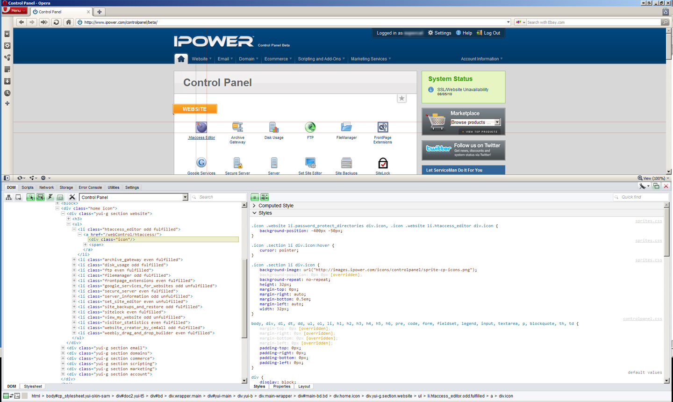The image size is (673, 402).
Task: Switch to the Storage tab
Action: (66, 187)
